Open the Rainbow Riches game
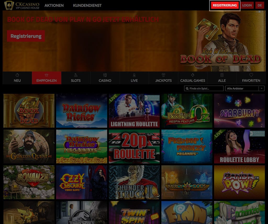The height and width of the screenshot is (224, 268). 82,111
